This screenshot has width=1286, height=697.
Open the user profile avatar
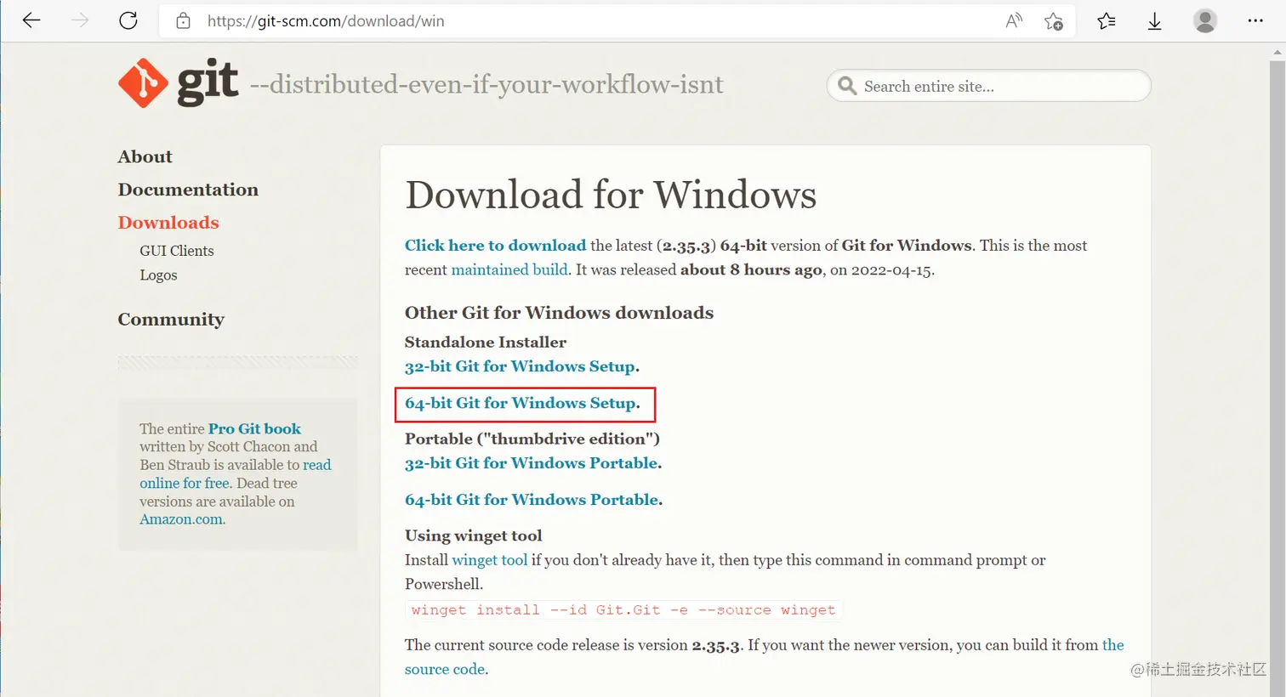(x=1205, y=20)
